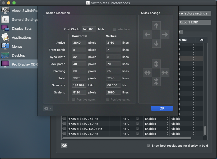Open Enabled dropdown for 59.94 Hz row

156,129
